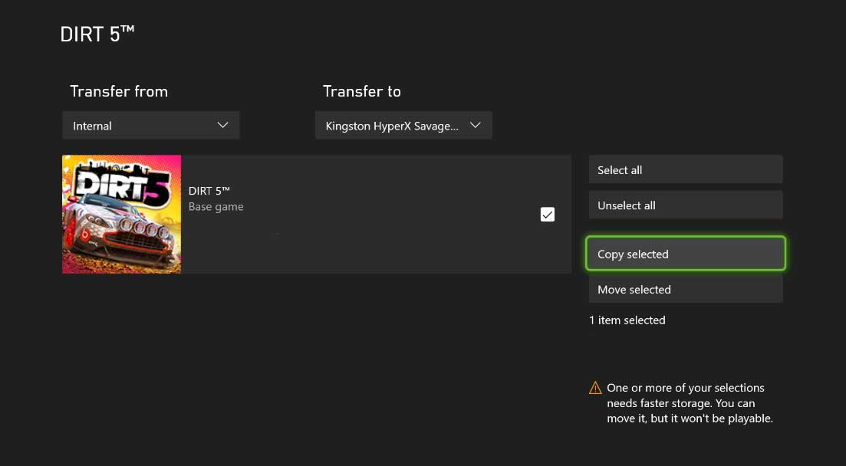This screenshot has height=466, width=846.
Task: Open the Kingston HyperX Savage destination dropdown
Action: [403, 126]
